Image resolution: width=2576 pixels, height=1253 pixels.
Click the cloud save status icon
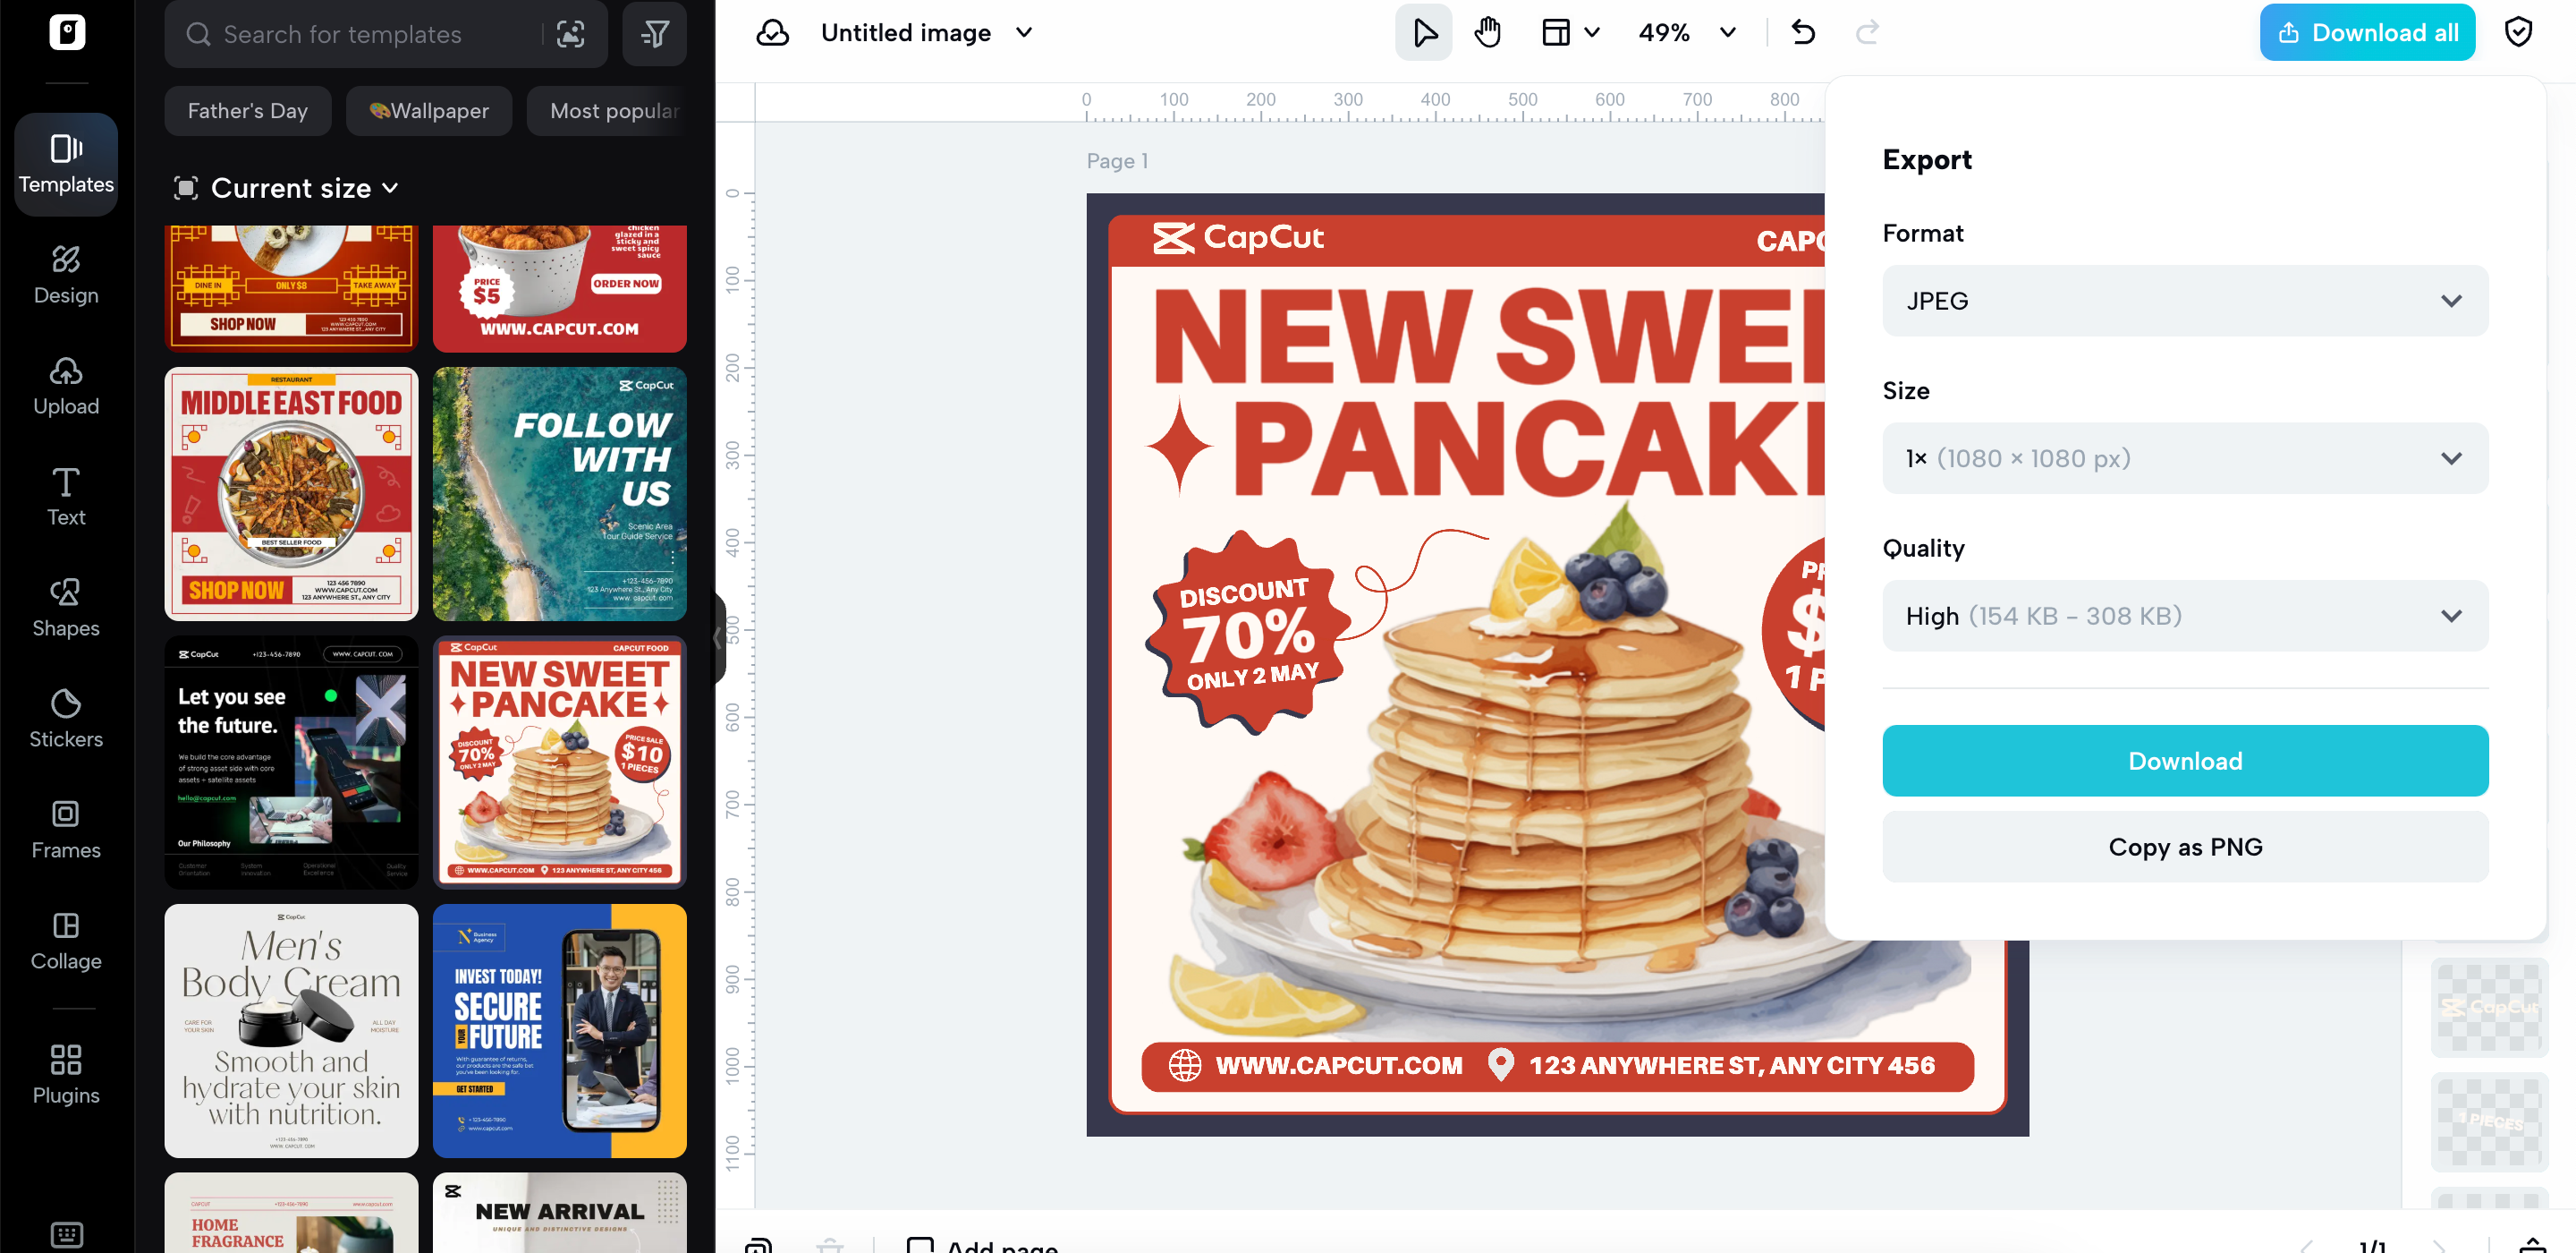click(x=772, y=33)
